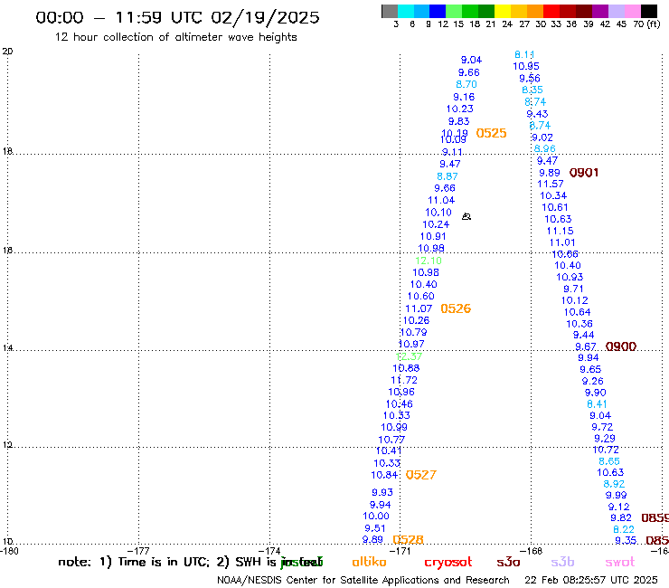Click the 10.72 wave height value

(x=606, y=450)
